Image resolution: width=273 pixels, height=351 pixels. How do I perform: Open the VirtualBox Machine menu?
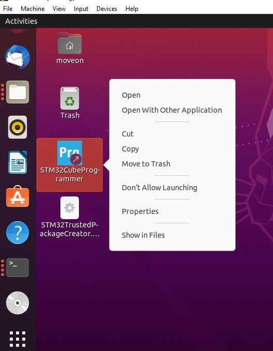(x=33, y=9)
